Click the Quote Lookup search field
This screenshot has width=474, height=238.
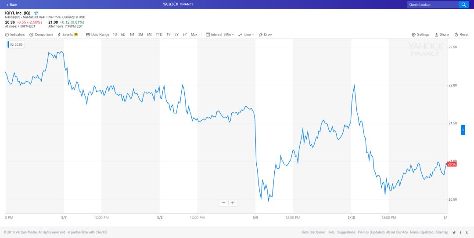[432, 5]
